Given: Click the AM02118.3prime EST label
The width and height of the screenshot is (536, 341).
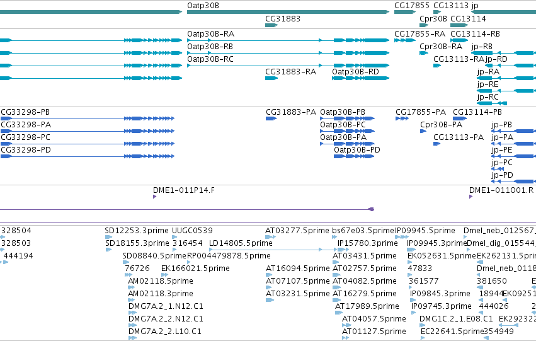Looking at the screenshot, I should 161,294.
